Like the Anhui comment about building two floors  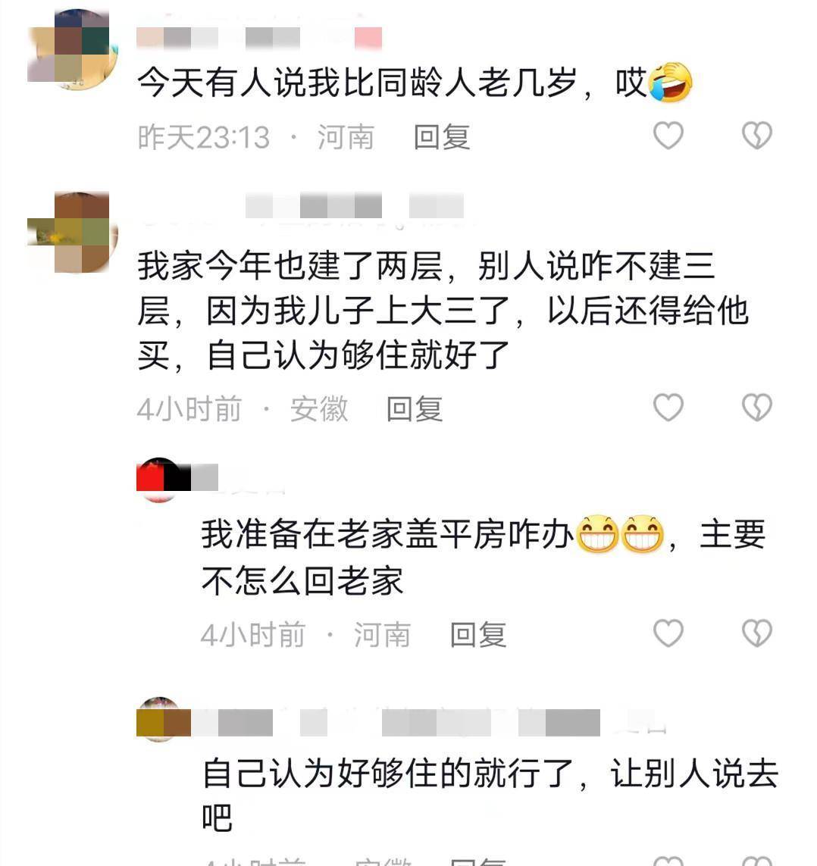pos(668,408)
